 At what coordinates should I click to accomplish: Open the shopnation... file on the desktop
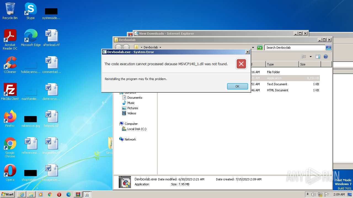(x=31, y=175)
